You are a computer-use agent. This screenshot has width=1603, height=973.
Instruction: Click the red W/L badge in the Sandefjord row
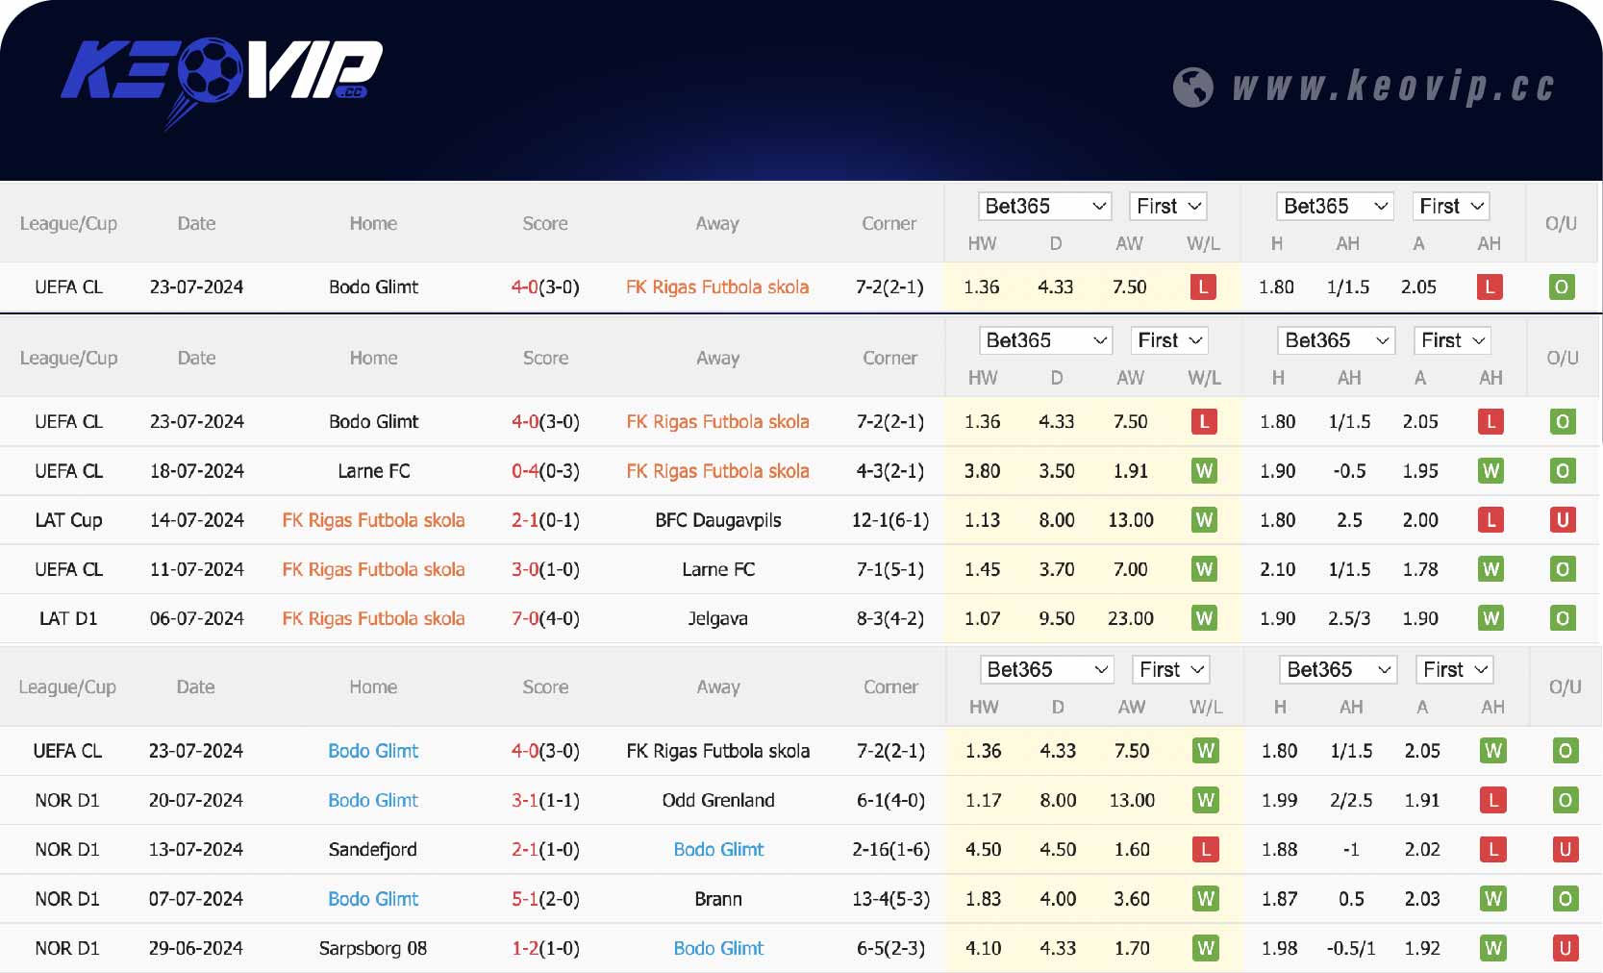pyautogui.click(x=1205, y=850)
